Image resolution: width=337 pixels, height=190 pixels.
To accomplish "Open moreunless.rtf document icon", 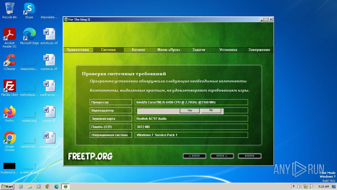I will point(49,140).
